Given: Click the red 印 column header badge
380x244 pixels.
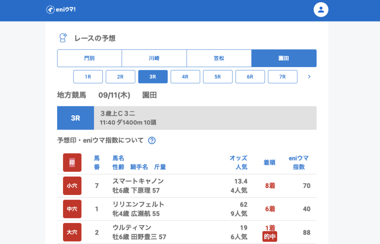Looking at the screenshot, I should pyautogui.click(x=72, y=162).
